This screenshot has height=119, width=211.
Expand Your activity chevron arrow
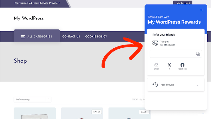[x=198, y=85]
